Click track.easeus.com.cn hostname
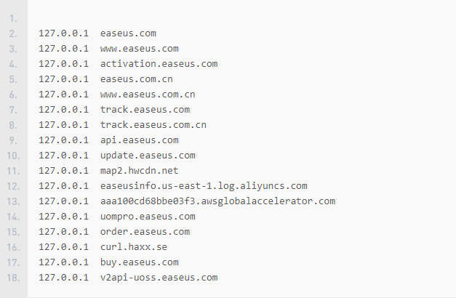 point(153,124)
